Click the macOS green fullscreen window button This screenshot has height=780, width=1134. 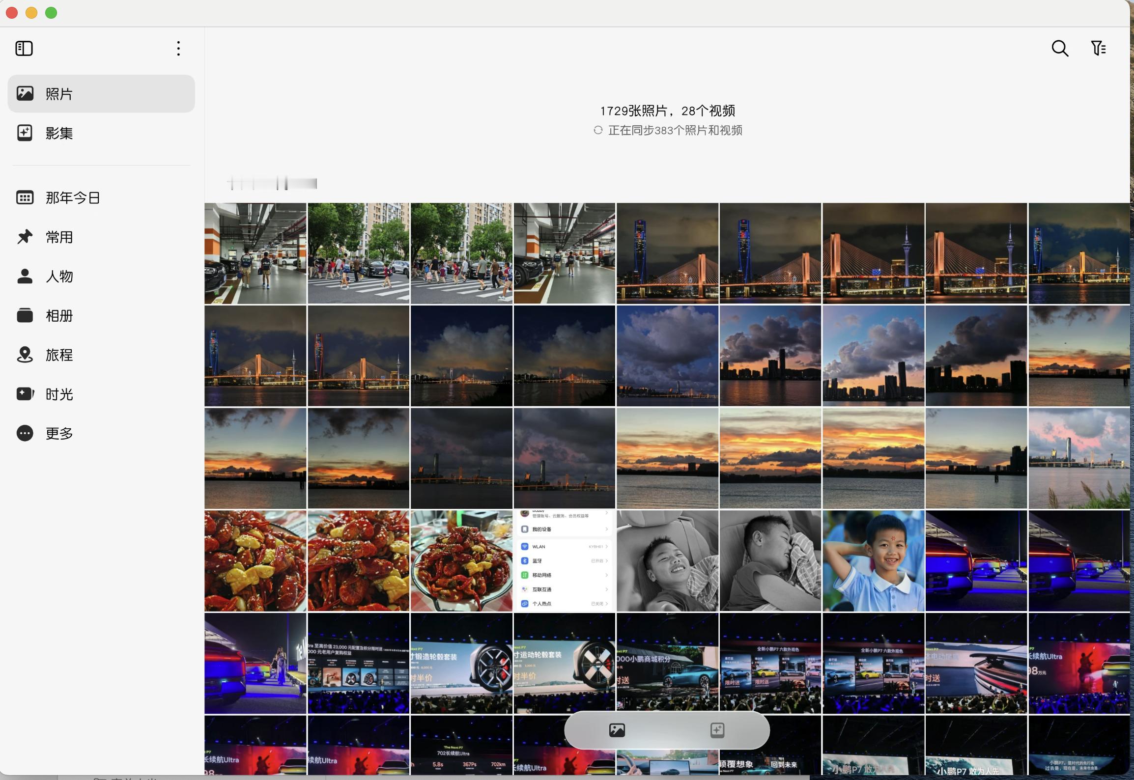pyautogui.click(x=51, y=13)
